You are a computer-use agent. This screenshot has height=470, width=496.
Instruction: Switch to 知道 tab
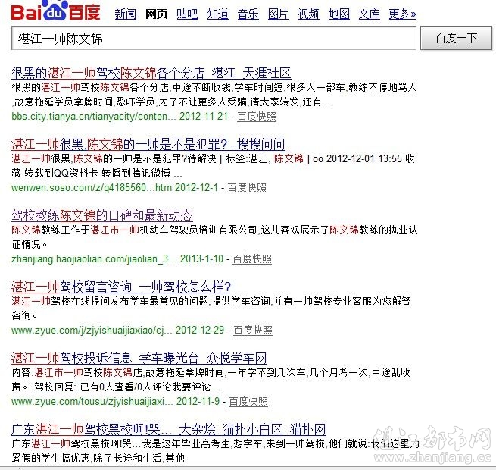(x=218, y=14)
